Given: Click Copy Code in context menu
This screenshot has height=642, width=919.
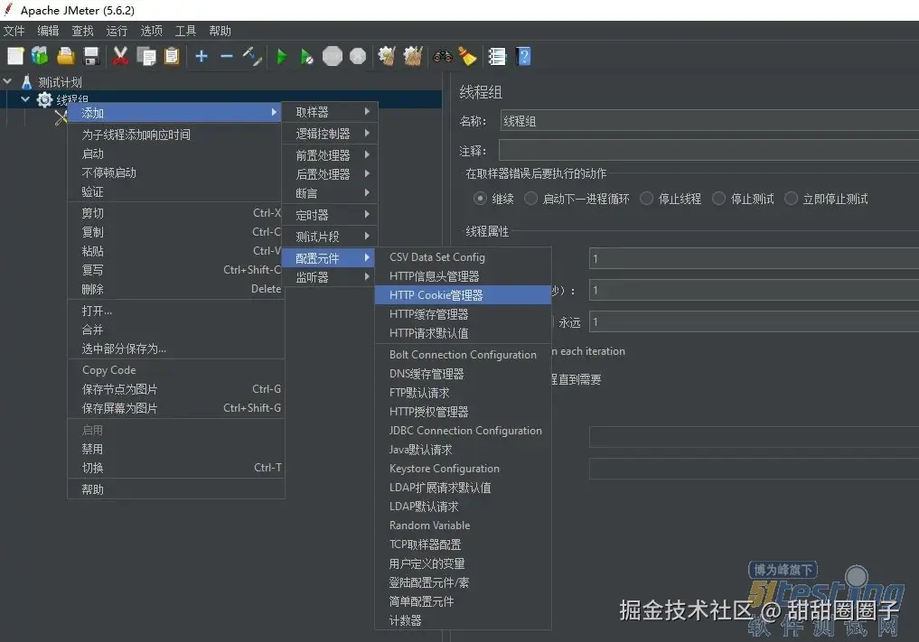Looking at the screenshot, I should (176, 370).
